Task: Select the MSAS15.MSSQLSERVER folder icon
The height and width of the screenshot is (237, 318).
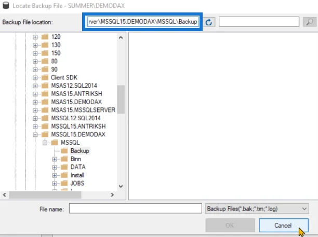Action: (x=45, y=110)
